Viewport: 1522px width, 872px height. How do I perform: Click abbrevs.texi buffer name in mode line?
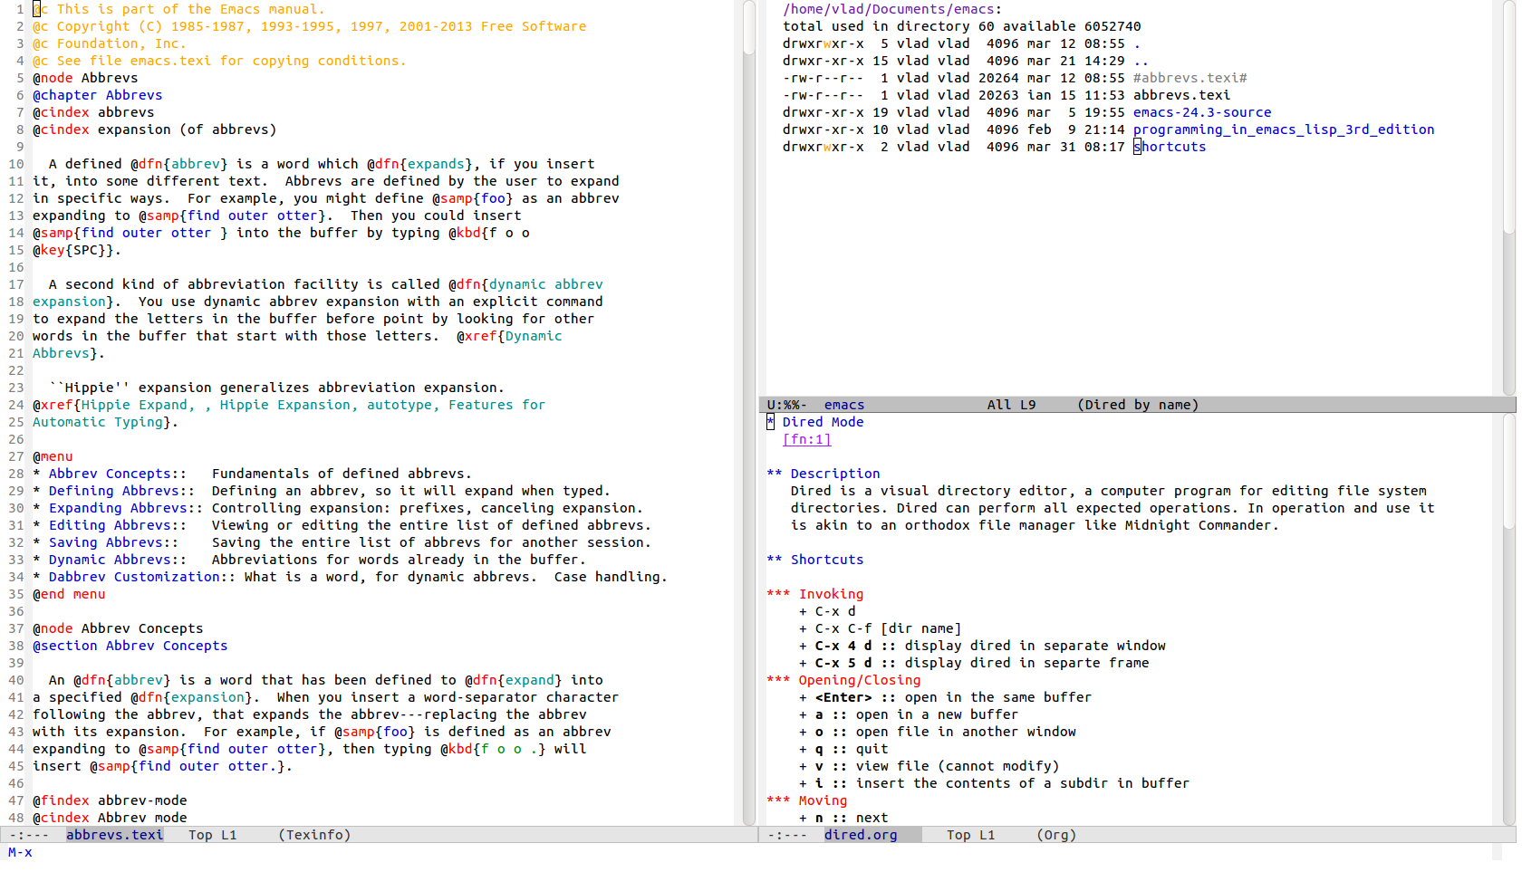pyautogui.click(x=114, y=835)
